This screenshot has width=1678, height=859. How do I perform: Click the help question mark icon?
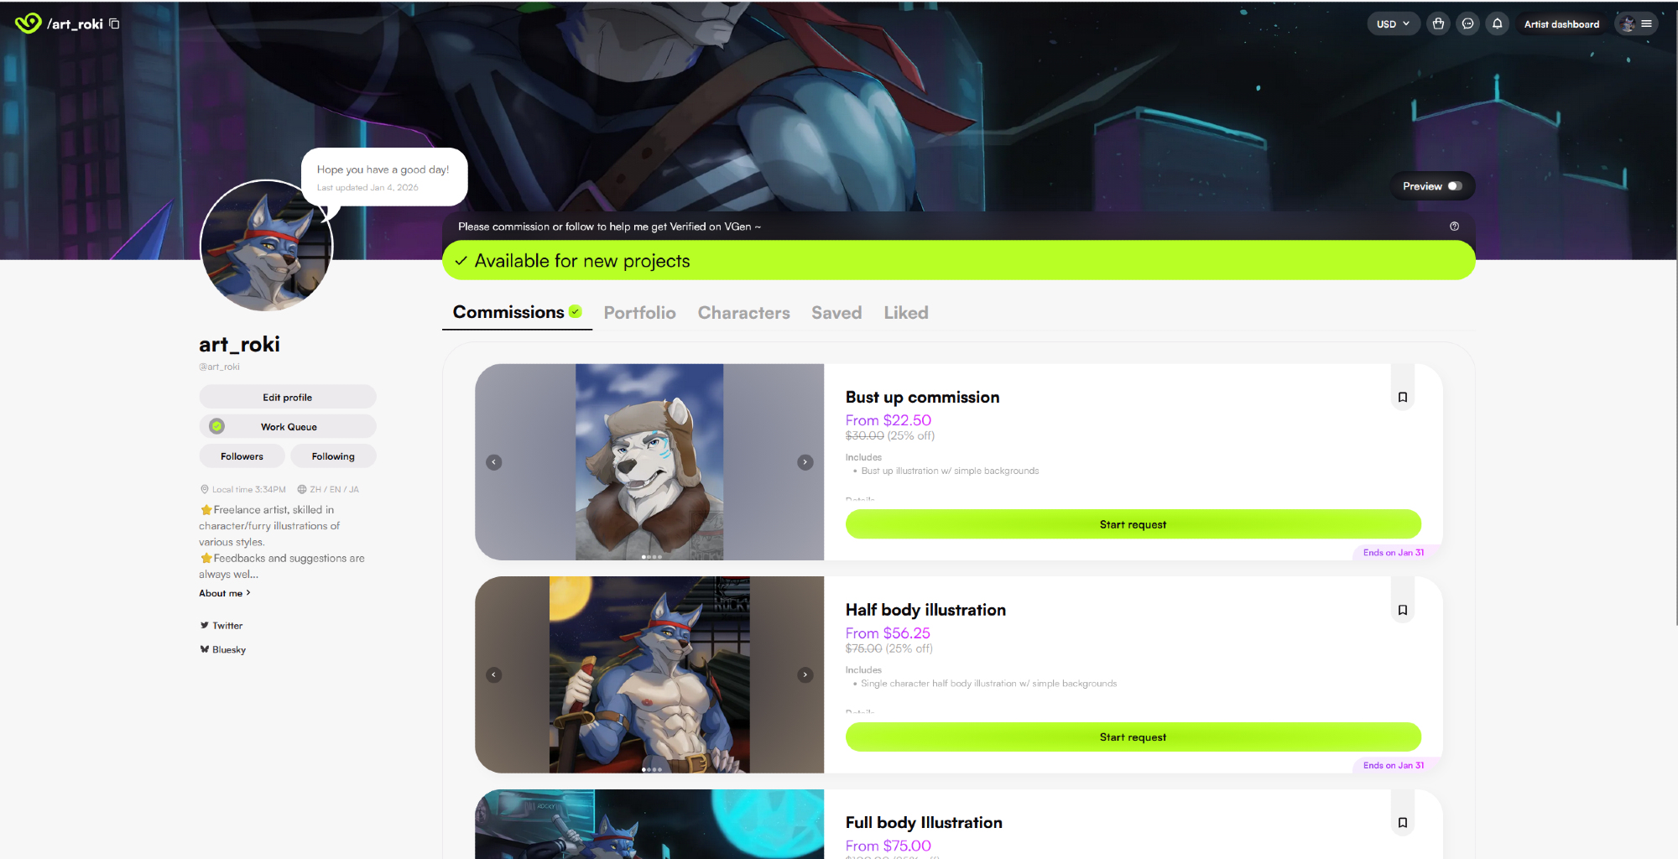pos(1454,226)
